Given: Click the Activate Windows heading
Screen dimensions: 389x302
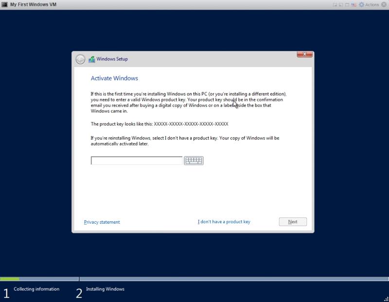Looking at the screenshot, I should (114, 78).
